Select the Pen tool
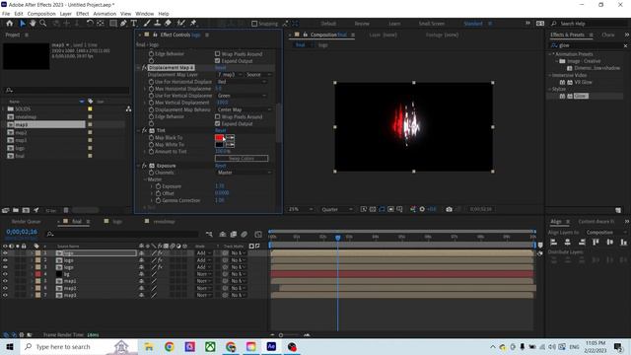 [123, 24]
